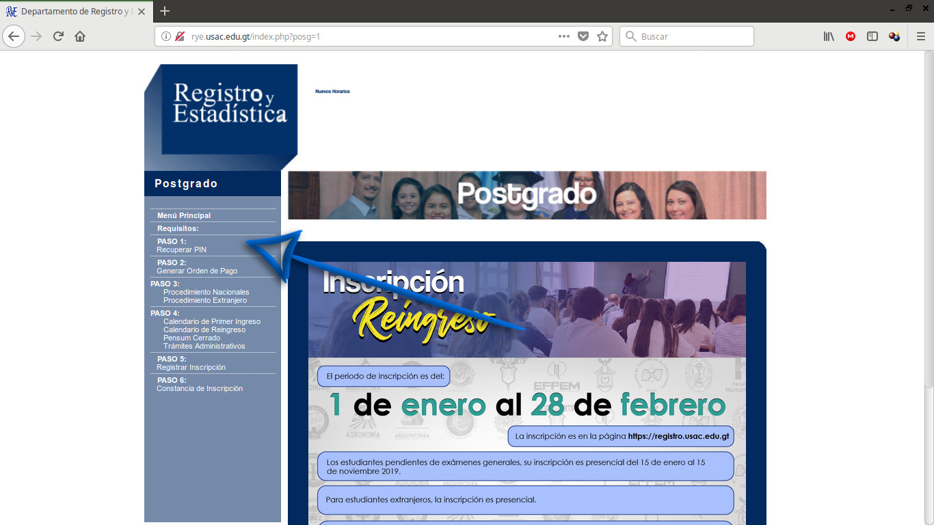Screen dimensions: 934x525
Task: Open the Firefox hamburger menu
Action: point(920,36)
